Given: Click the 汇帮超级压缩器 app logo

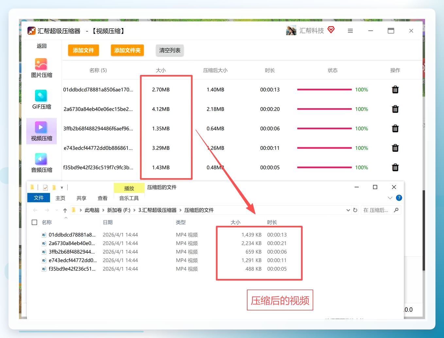Looking at the screenshot, I should pyautogui.click(x=31, y=31).
